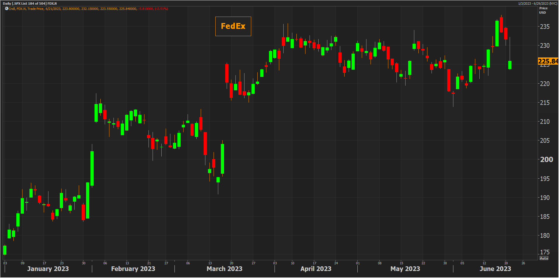
Task: Select May 2023 on the time axis
Action: (x=405, y=269)
